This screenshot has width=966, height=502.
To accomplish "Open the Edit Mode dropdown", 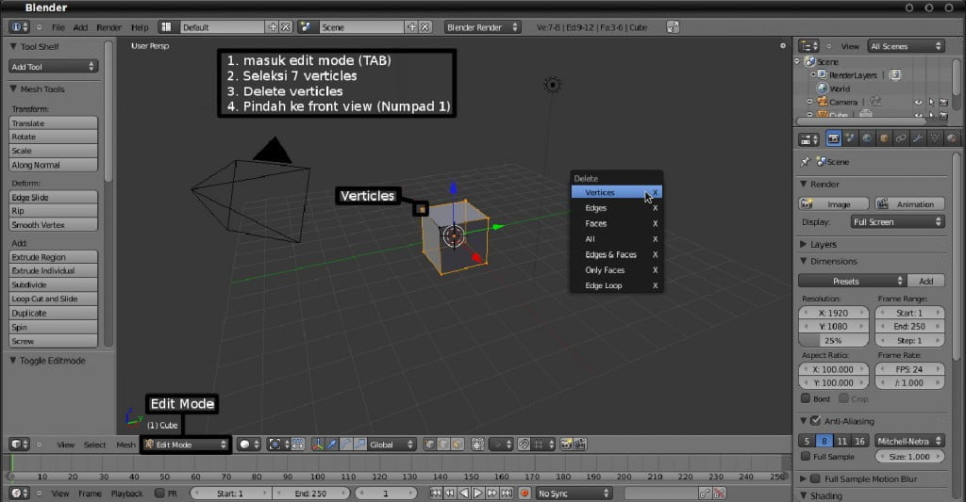I will [x=186, y=445].
